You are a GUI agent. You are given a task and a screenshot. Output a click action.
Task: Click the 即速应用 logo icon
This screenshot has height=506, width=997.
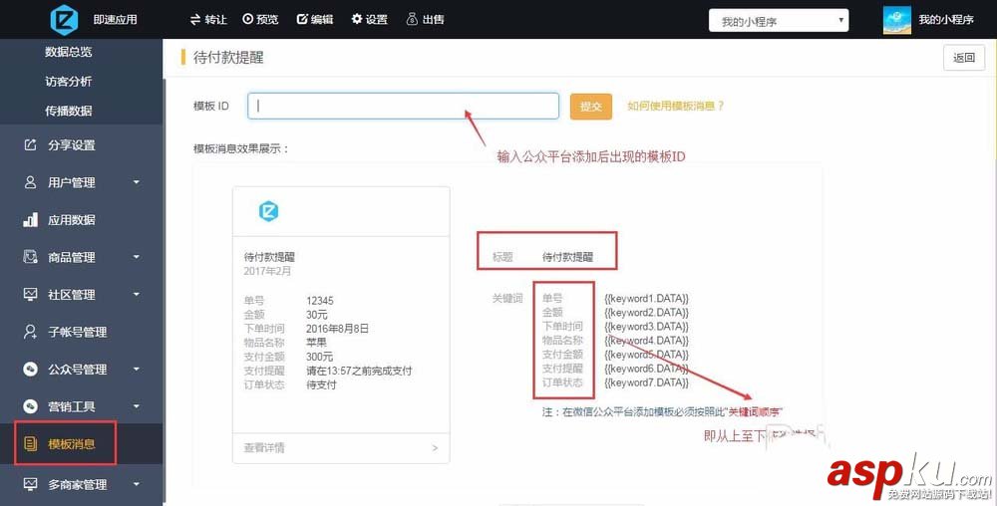click(x=64, y=19)
